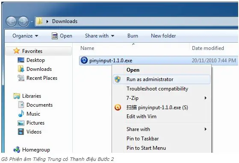Screen dimensions: 239x163
Task: Click the Burn toolbar button
Action: (x=133, y=36)
